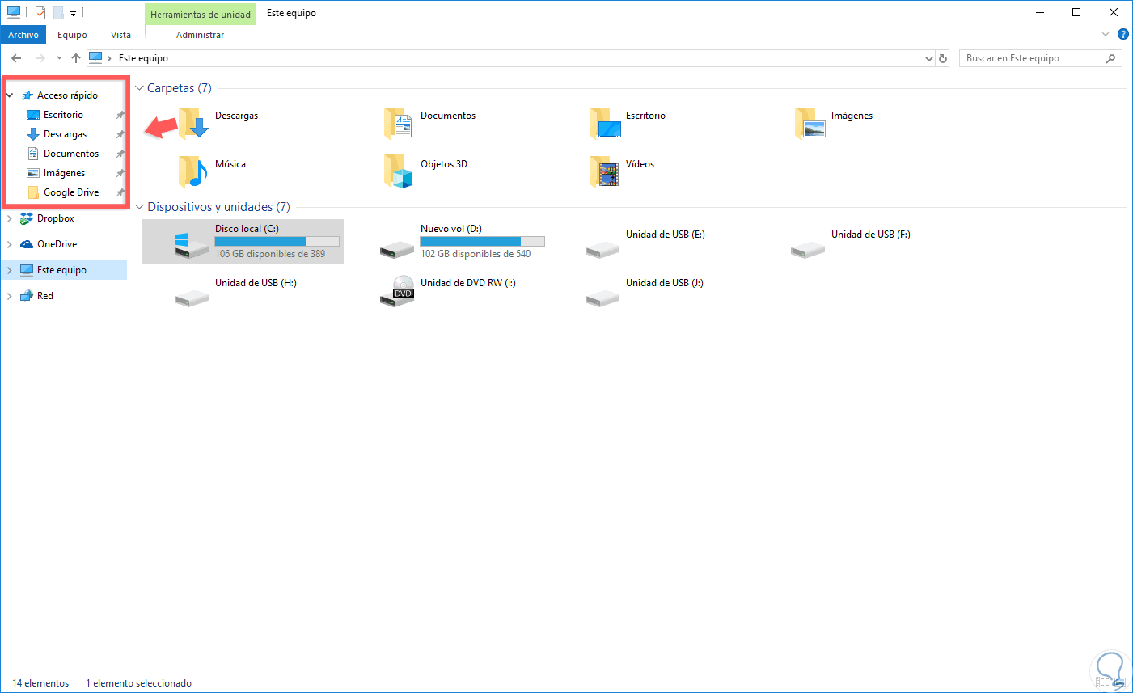Open the Imágenes folder icon in Carpetas

point(810,123)
